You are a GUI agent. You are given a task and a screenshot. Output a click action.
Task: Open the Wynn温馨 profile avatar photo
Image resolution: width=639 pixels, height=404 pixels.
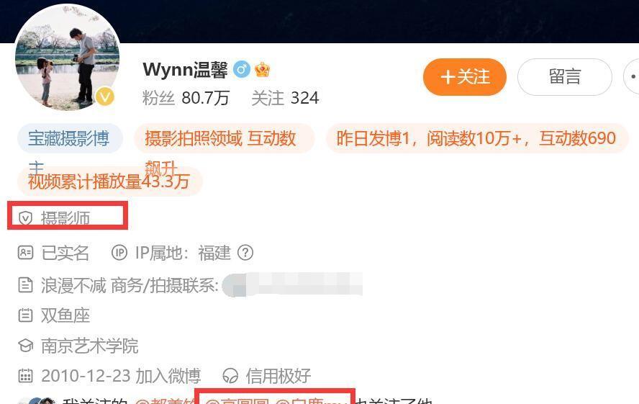pos(67,58)
